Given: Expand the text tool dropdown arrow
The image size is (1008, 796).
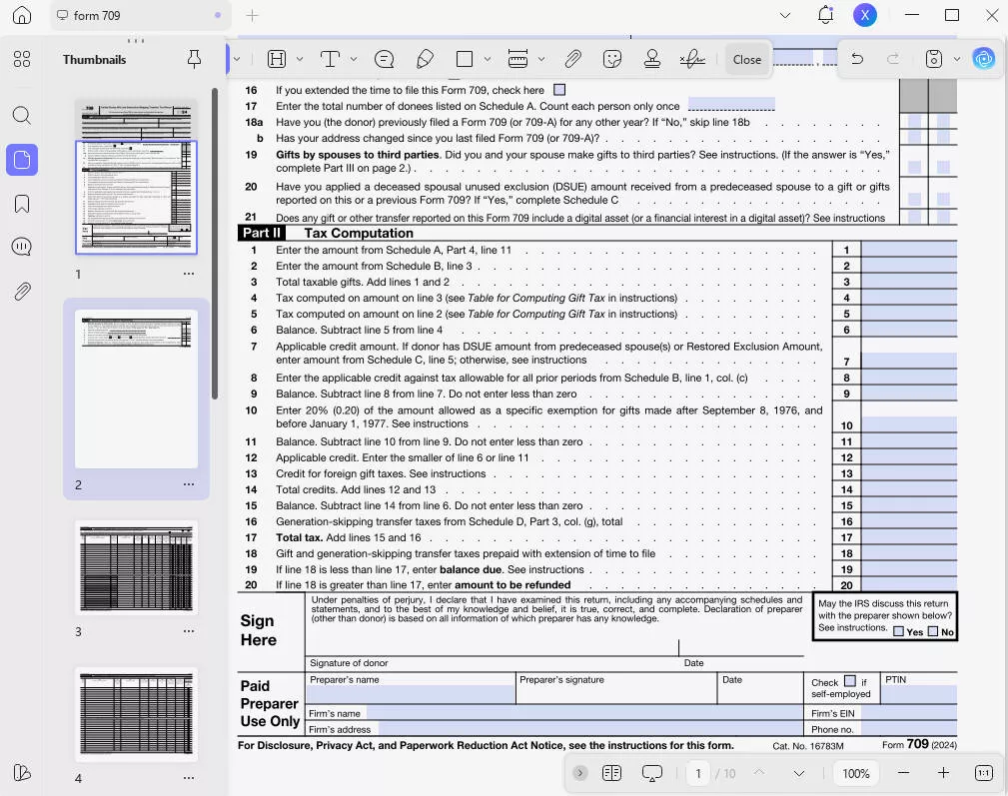Looking at the screenshot, I should (353, 59).
